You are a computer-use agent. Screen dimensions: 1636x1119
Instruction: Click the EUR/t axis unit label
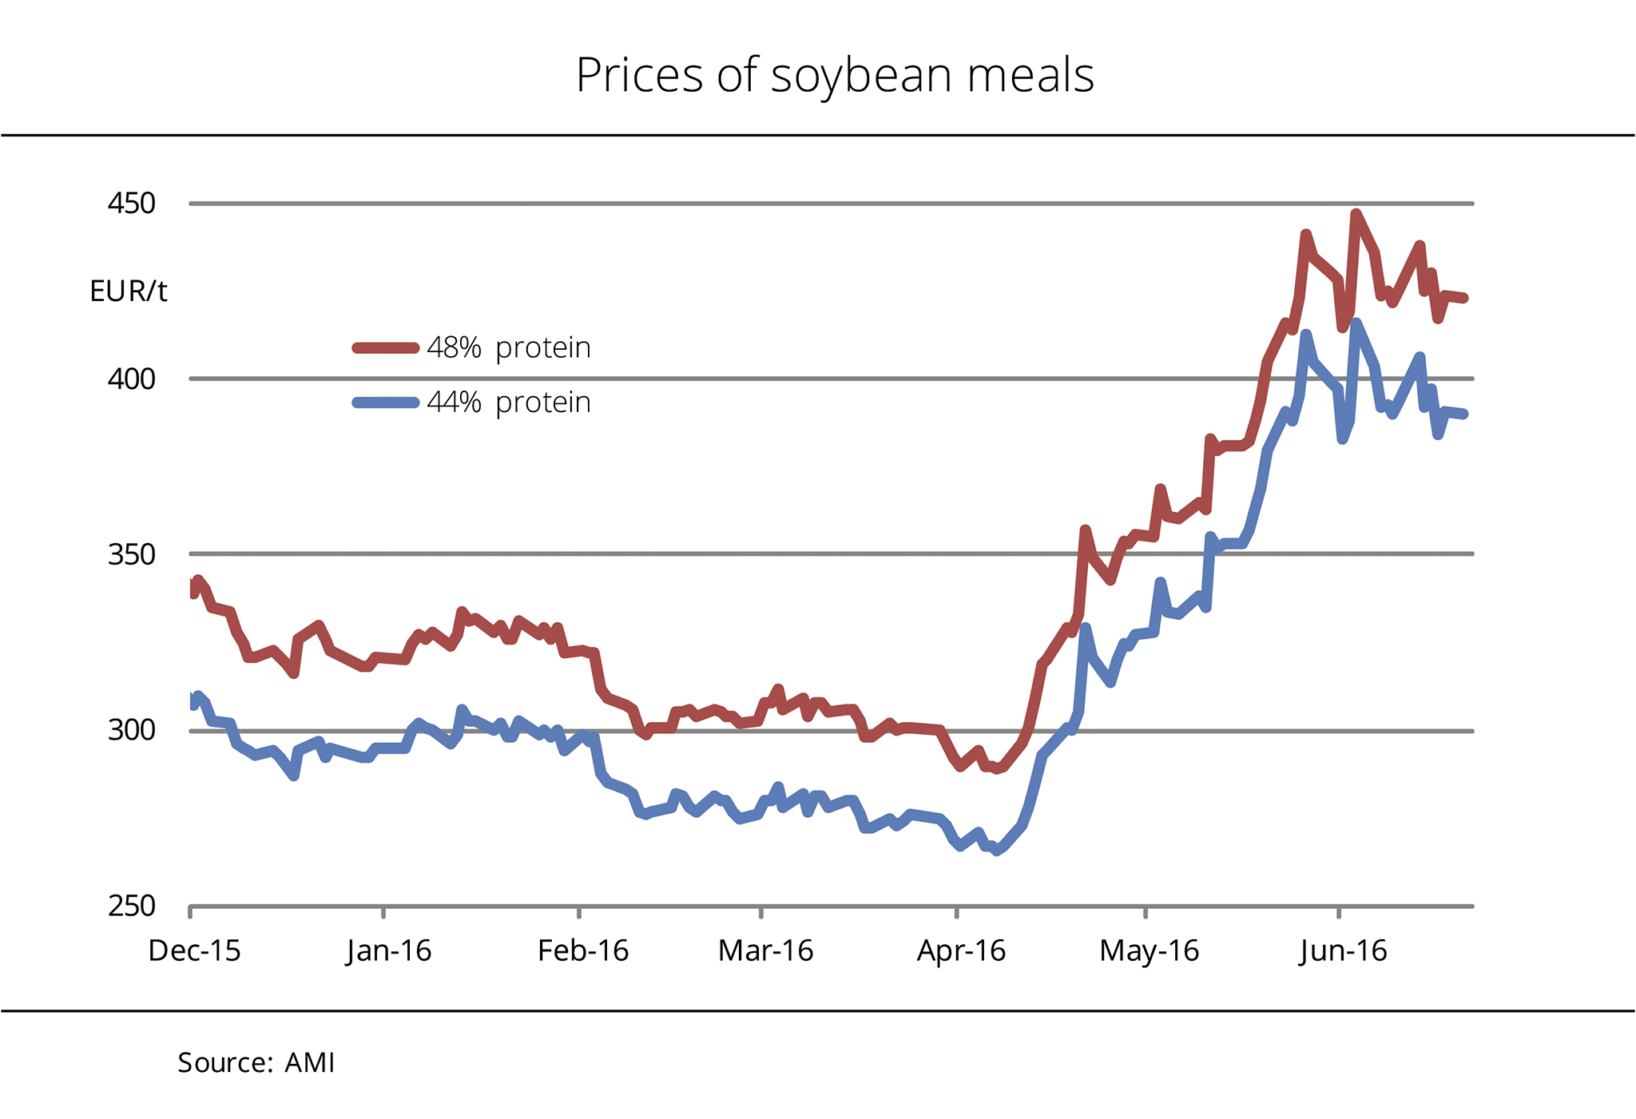(x=129, y=292)
